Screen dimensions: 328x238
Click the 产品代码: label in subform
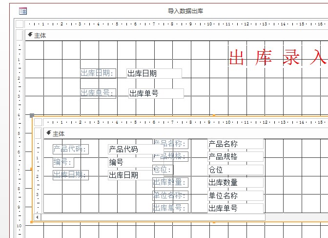[x=71, y=150]
